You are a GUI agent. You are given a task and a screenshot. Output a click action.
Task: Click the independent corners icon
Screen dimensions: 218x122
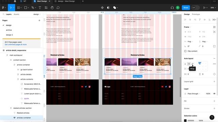point(214,46)
